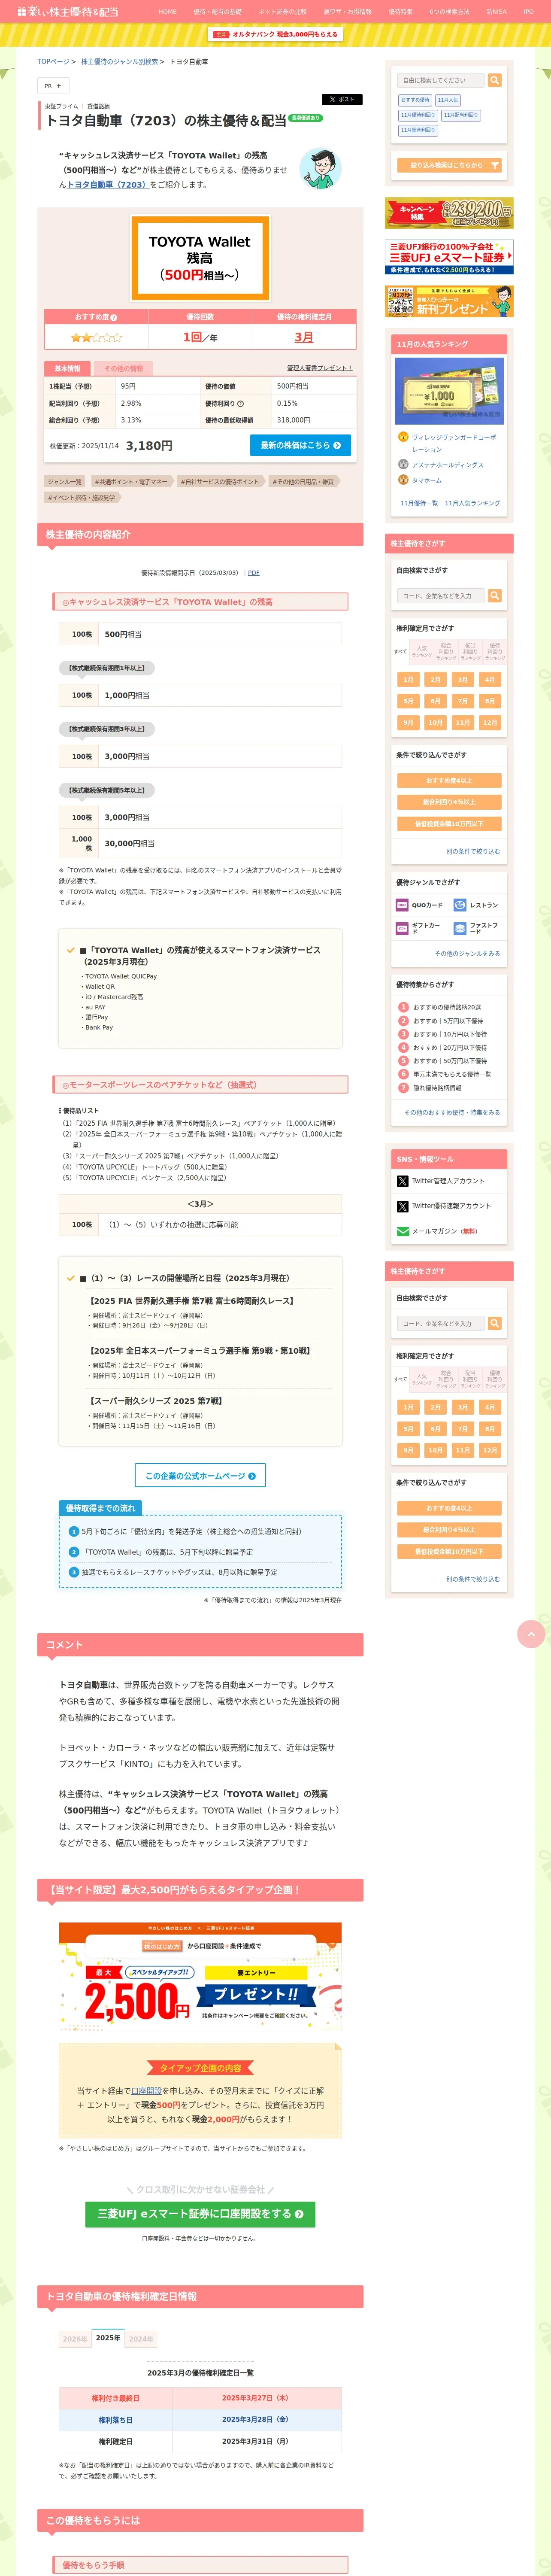Select the 基本情報 tab

coord(68,368)
